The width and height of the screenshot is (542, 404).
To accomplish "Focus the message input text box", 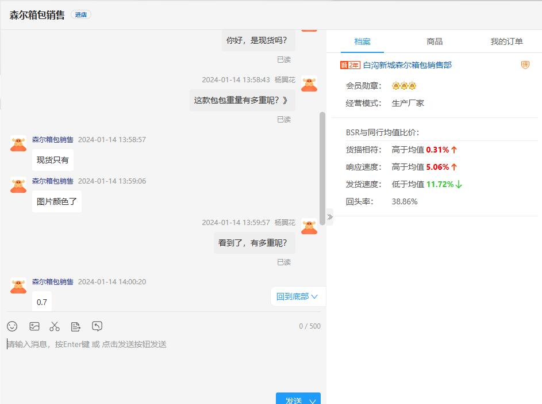I will (x=161, y=363).
